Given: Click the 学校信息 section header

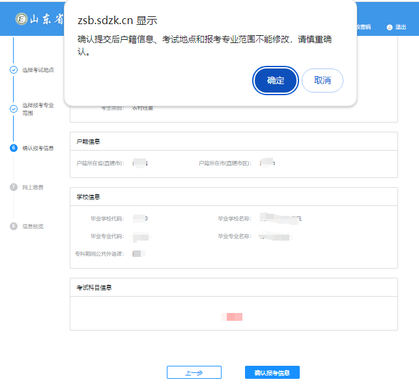Looking at the screenshot, I should pyautogui.click(x=88, y=197).
